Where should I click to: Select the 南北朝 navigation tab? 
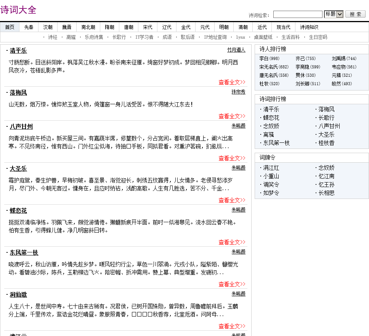[x=88, y=27]
